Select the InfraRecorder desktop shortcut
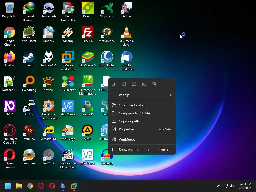 [48, 10]
